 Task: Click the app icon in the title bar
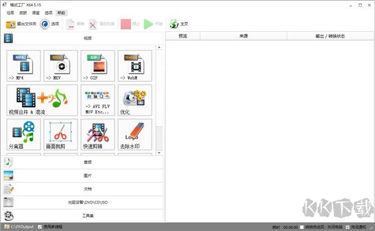click(4, 4)
